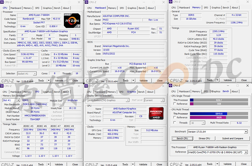This screenshot has width=252, height=166.
Task: Click the AMD Ryzen 7 logo image
Action: [x=72, y=21]
